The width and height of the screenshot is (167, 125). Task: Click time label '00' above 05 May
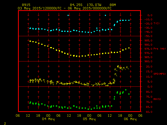point(89,116)
